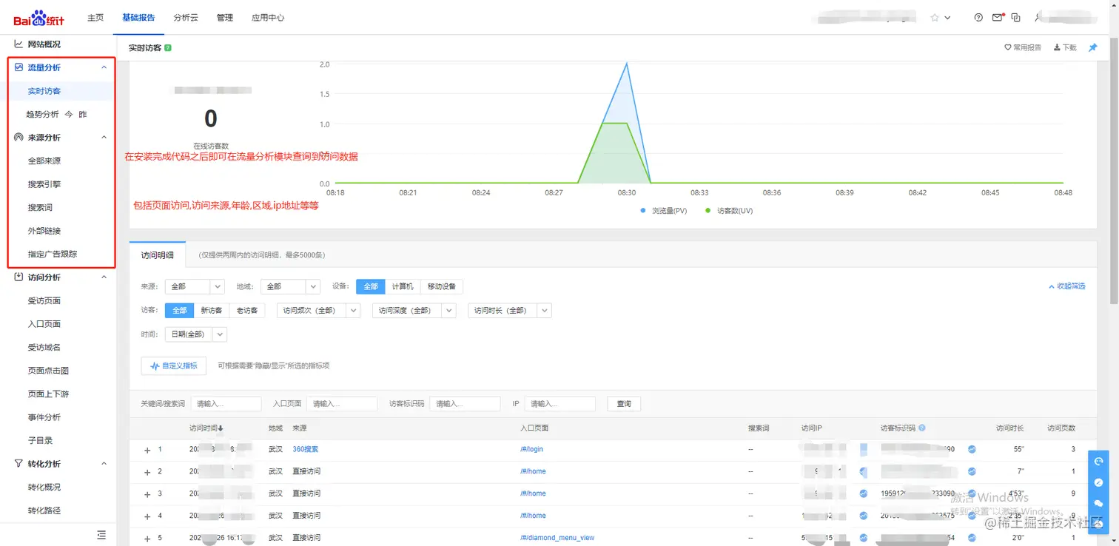Click the 转化分析 funnel icon
The image size is (1119, 546).
[x=19, y=464]
